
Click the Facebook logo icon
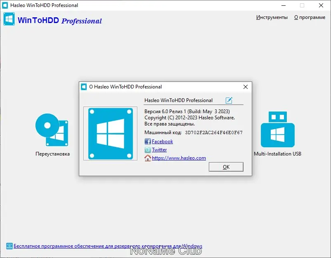click(x=148, y=142)
